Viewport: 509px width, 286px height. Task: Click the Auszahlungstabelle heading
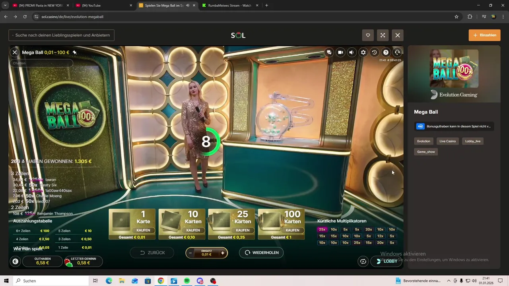(33, 221)
